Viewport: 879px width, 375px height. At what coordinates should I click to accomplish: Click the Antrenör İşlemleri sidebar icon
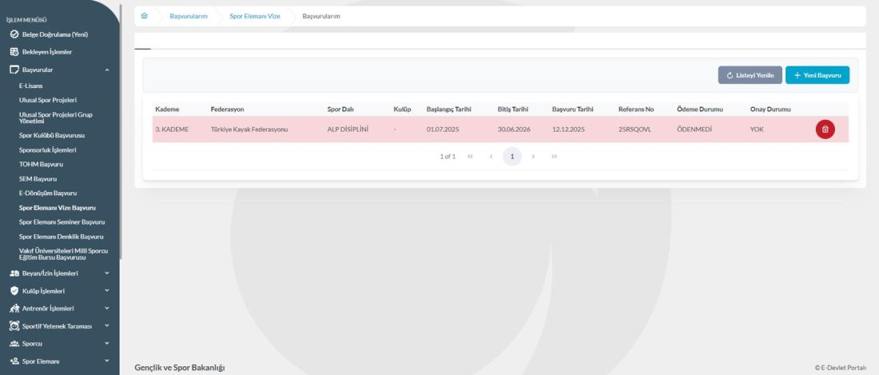[14, 309]
